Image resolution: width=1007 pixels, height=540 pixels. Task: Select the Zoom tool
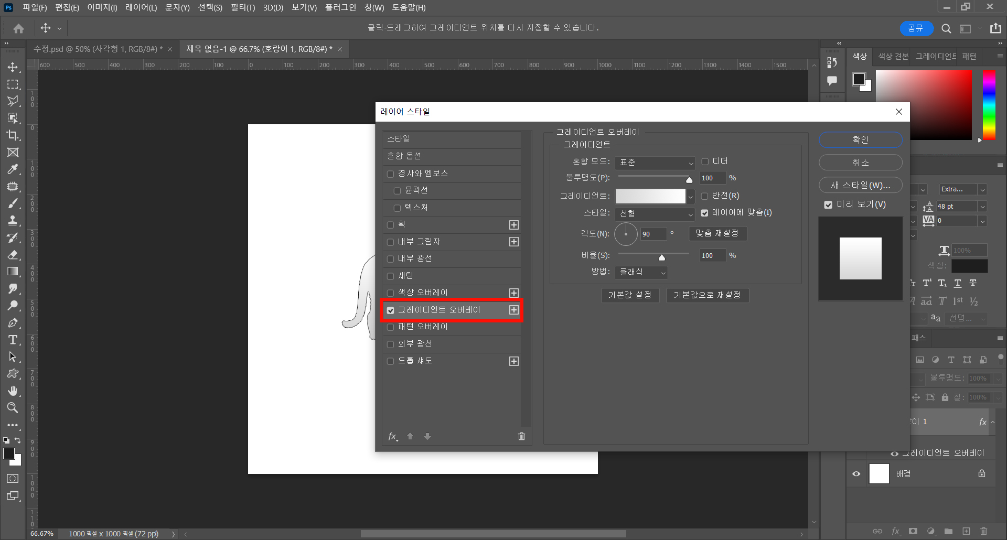click(13, 407)
